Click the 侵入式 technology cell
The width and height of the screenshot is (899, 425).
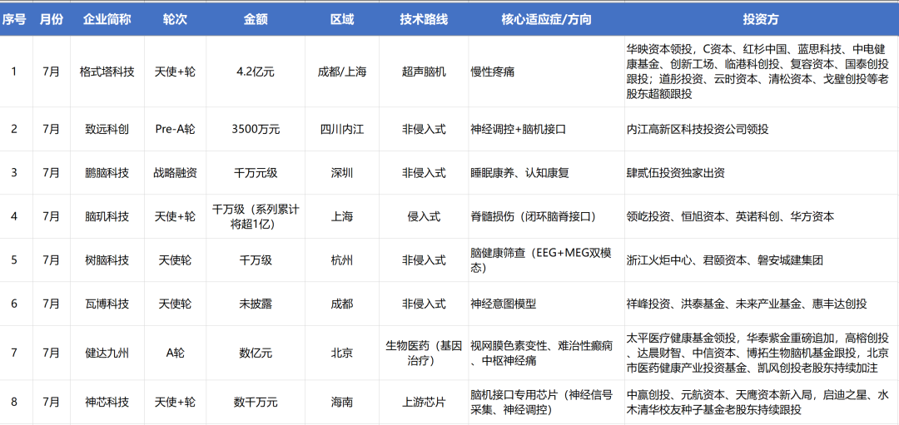click(424, 216)
